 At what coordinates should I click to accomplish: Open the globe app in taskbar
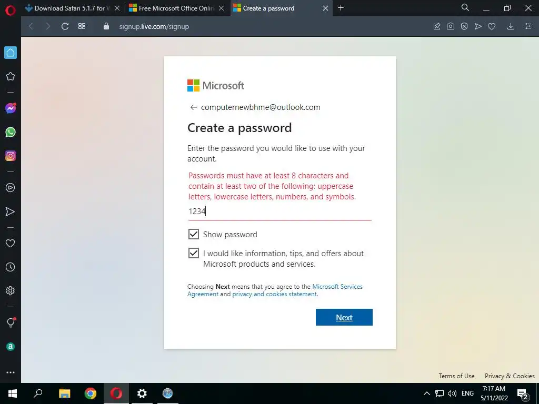pos(168,393)
